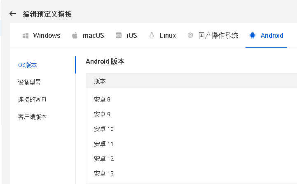Pick the 安卓 12 entry
The height and width of the screenshot is (184, 297).
point(104,159)
